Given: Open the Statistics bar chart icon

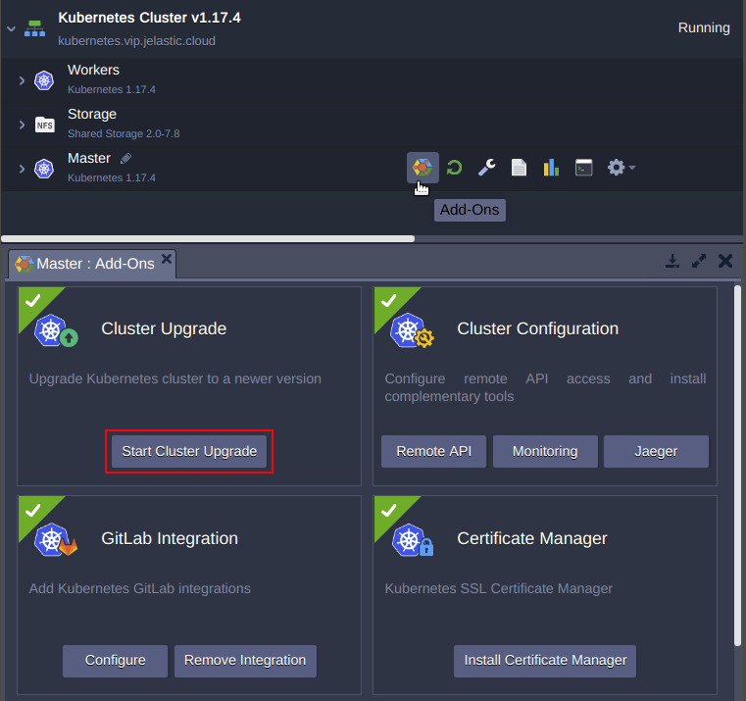Looking at the screenshot, I should (x=551, y=168).
